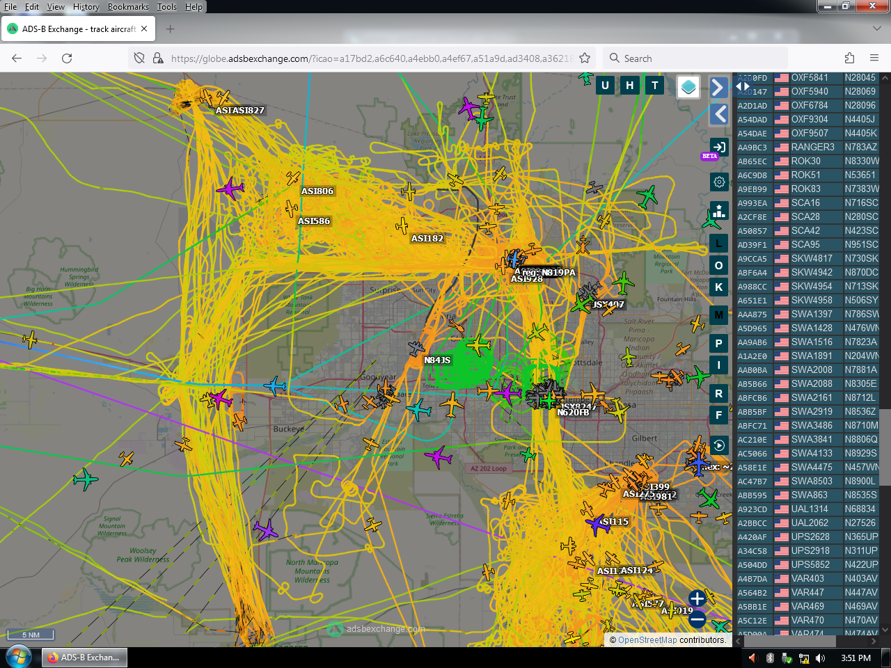The image size is (891, 668).
Task: Click the ASI806 aircraft label
Action: point(317,191)
